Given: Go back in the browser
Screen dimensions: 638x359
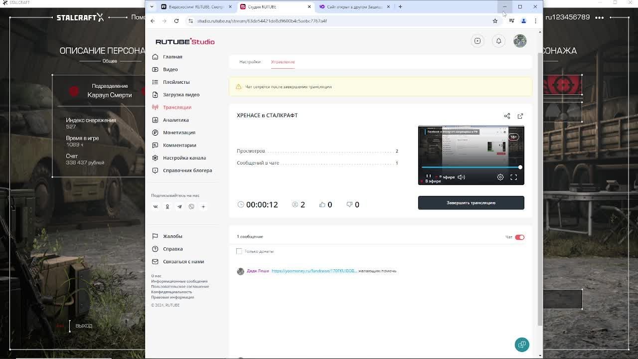Looking at the screenshot, I should coord(153,21).
